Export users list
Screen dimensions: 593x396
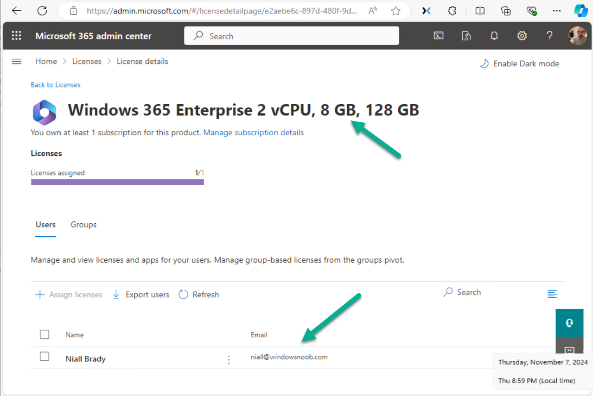click(141, 295)
